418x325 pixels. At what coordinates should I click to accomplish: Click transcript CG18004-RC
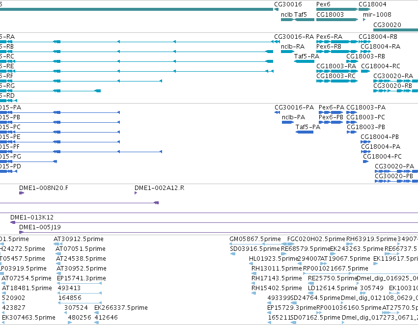380,66
